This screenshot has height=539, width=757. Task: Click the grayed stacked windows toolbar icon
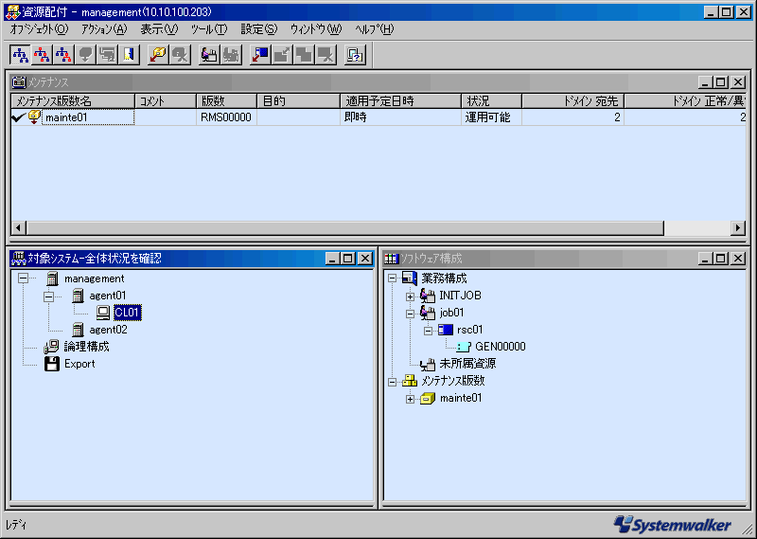coord(107,55)
